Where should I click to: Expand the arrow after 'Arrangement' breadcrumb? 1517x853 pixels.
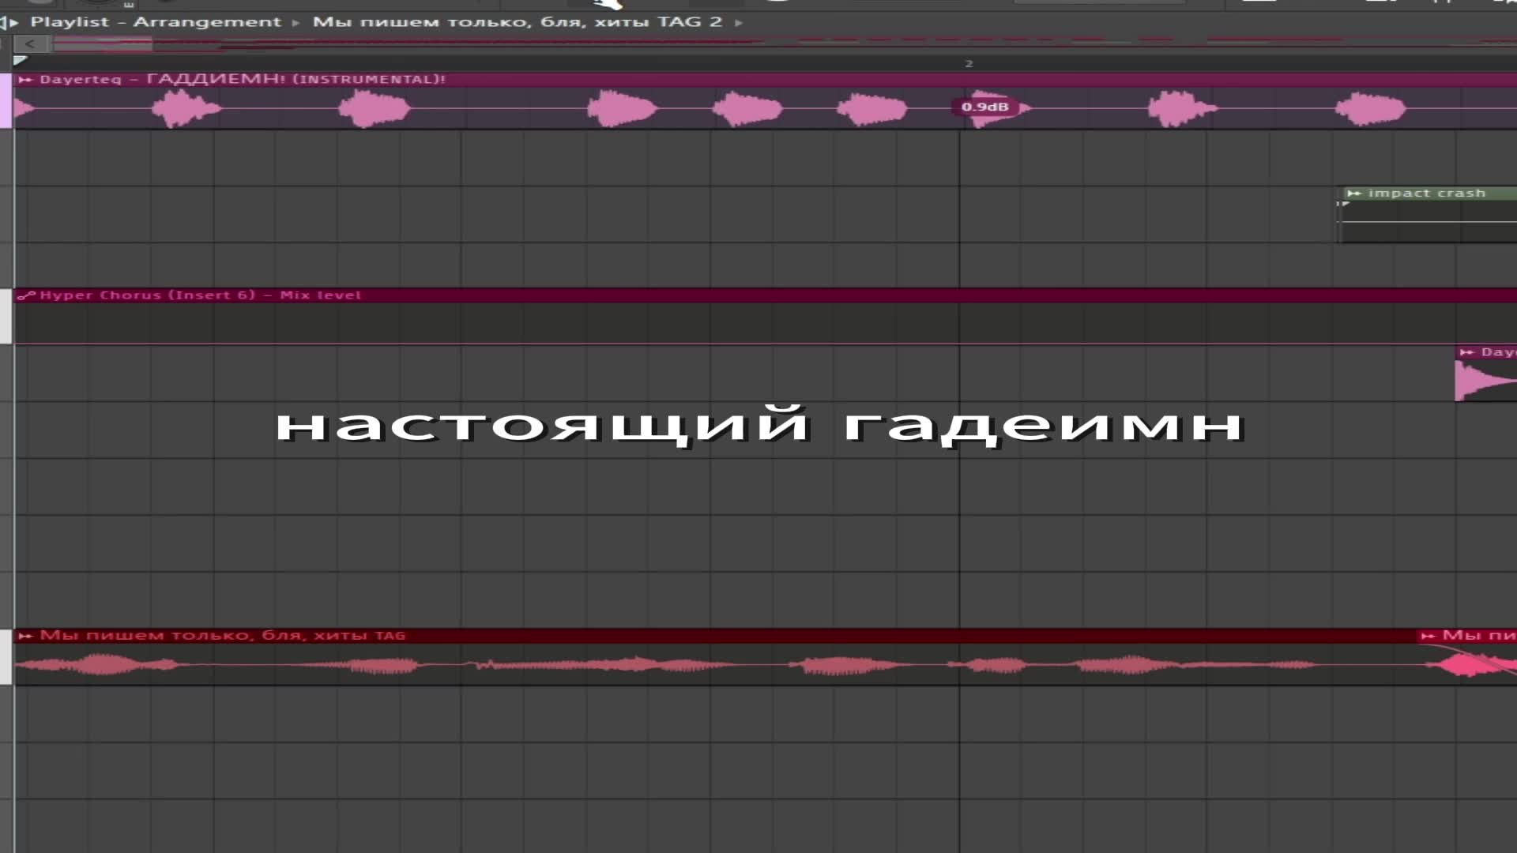coord(295,23)
